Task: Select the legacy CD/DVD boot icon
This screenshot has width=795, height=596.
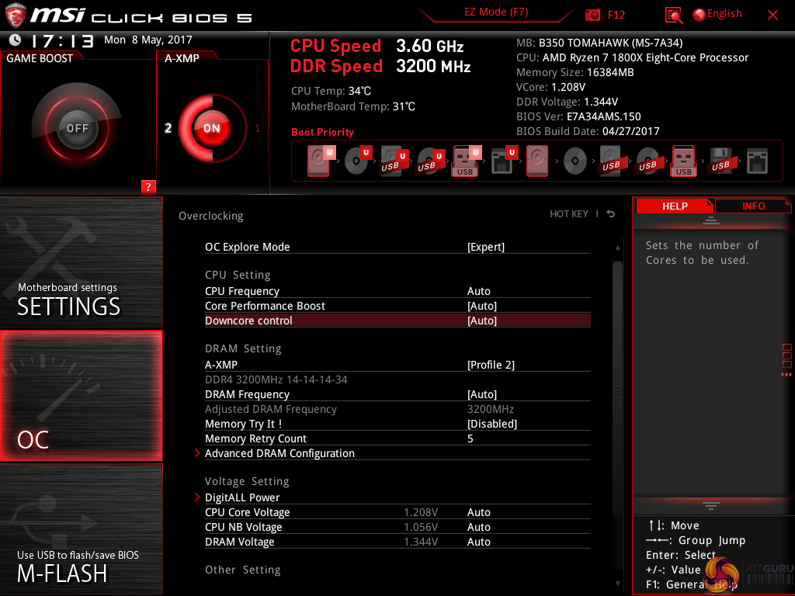Action: (x=575, y=161)
